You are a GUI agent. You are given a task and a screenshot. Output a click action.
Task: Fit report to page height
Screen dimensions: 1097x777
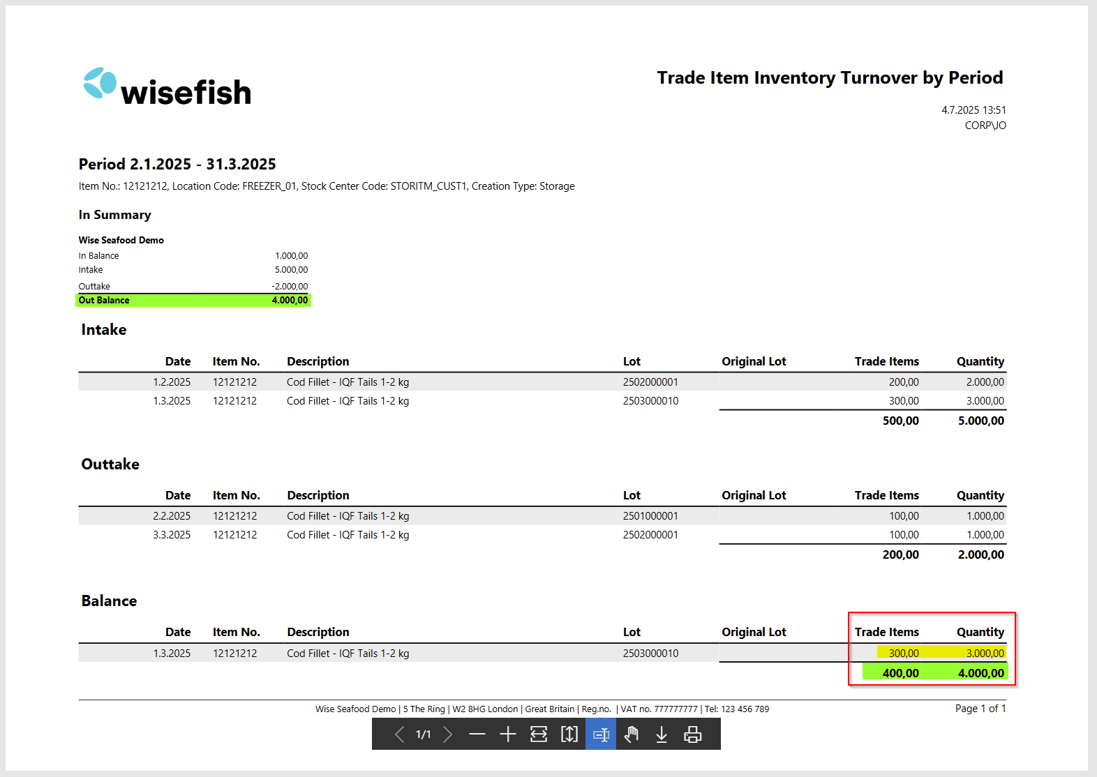[569, 734]
